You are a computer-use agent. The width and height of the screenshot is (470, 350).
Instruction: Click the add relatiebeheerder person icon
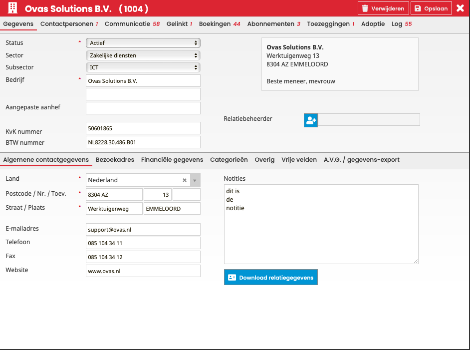(311, 120)
